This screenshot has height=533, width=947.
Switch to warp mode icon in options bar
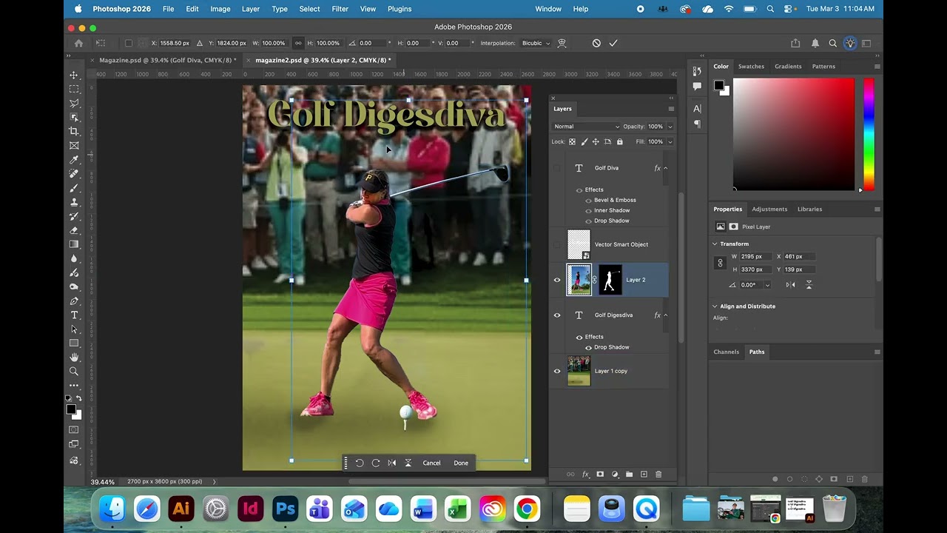(x=562, y=43)
